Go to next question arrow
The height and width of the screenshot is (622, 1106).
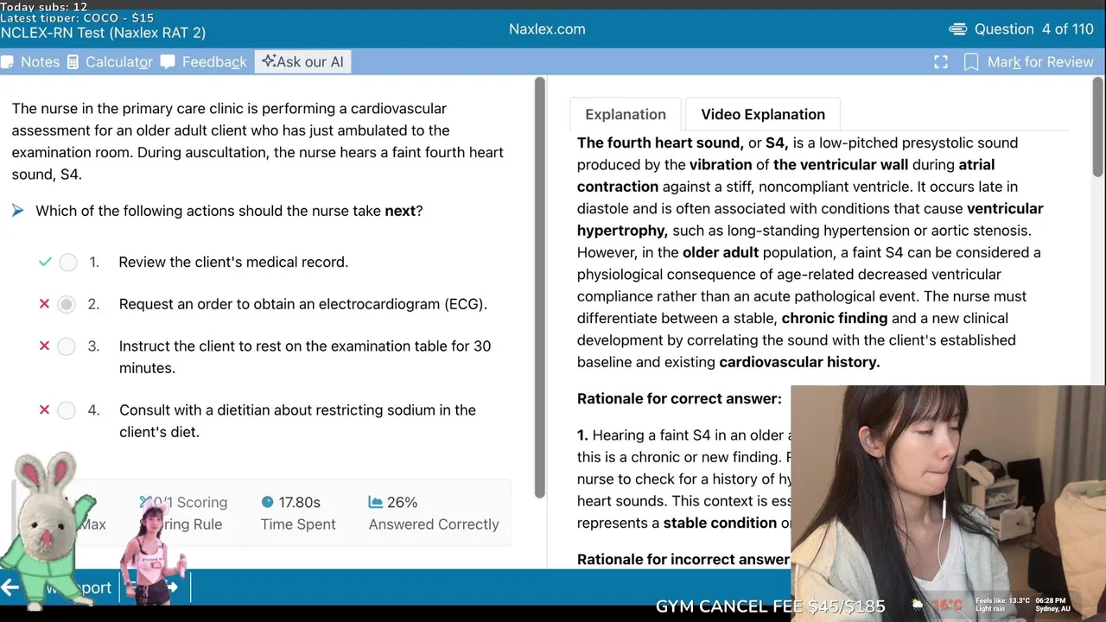pyautogui.click(x=171, y=587)
